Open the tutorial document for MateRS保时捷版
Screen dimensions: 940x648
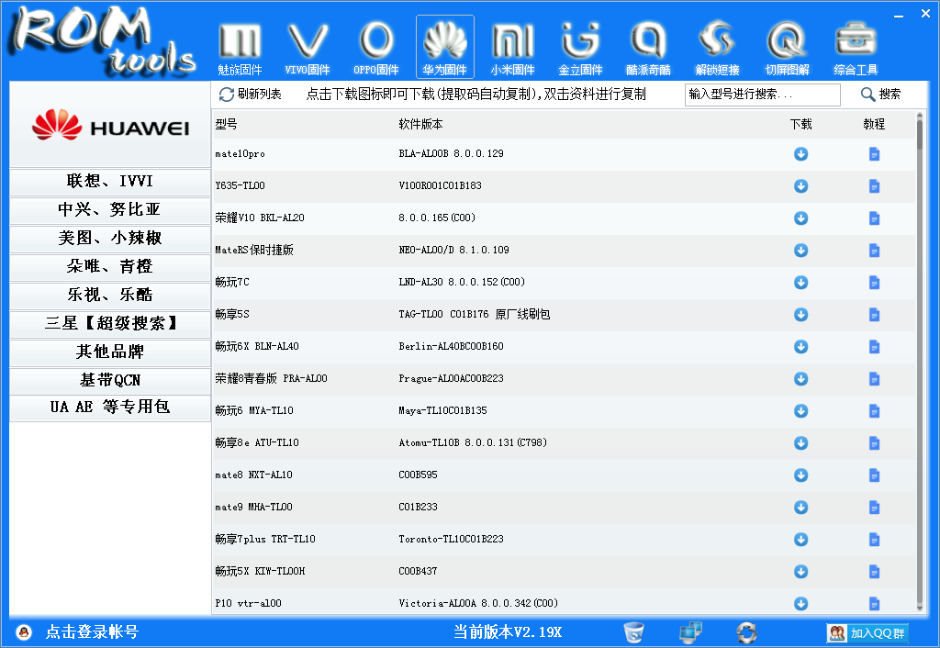click(x=874, y=250)
